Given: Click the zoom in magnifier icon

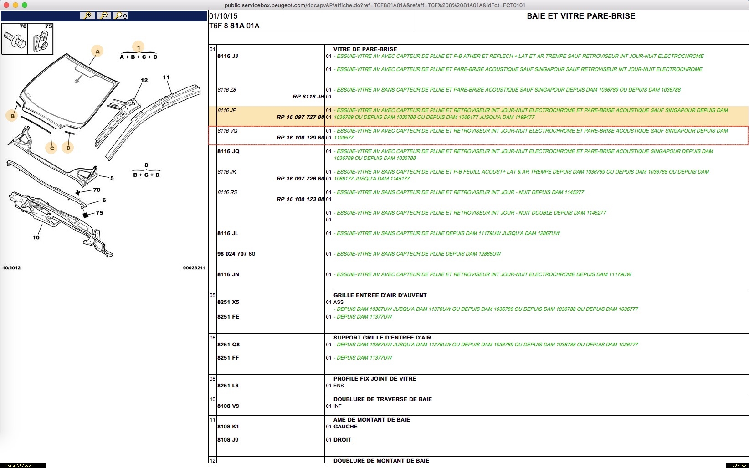Looking at the screenshot, I should (87, 15).
